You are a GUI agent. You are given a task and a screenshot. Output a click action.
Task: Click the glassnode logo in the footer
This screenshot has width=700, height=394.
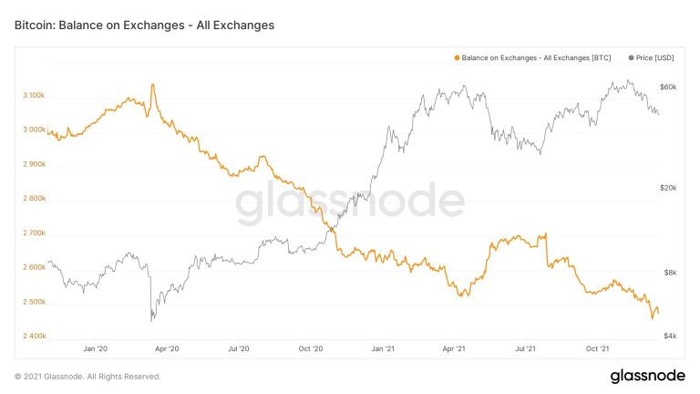[648, 377]
